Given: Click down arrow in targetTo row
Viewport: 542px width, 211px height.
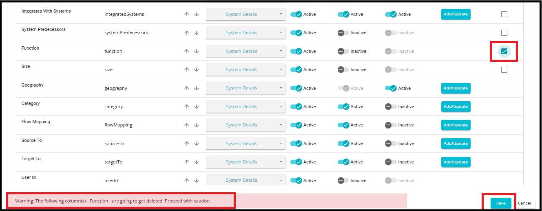Looking at the screenshot, I should pyautogui.click(x=197, y=162).
